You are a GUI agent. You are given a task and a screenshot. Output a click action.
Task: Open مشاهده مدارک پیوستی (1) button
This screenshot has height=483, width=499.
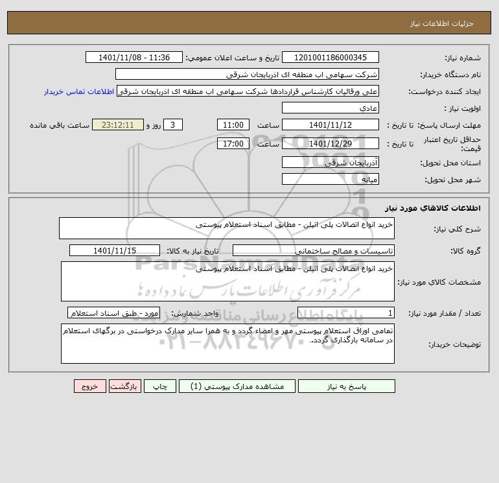point(237,386)
